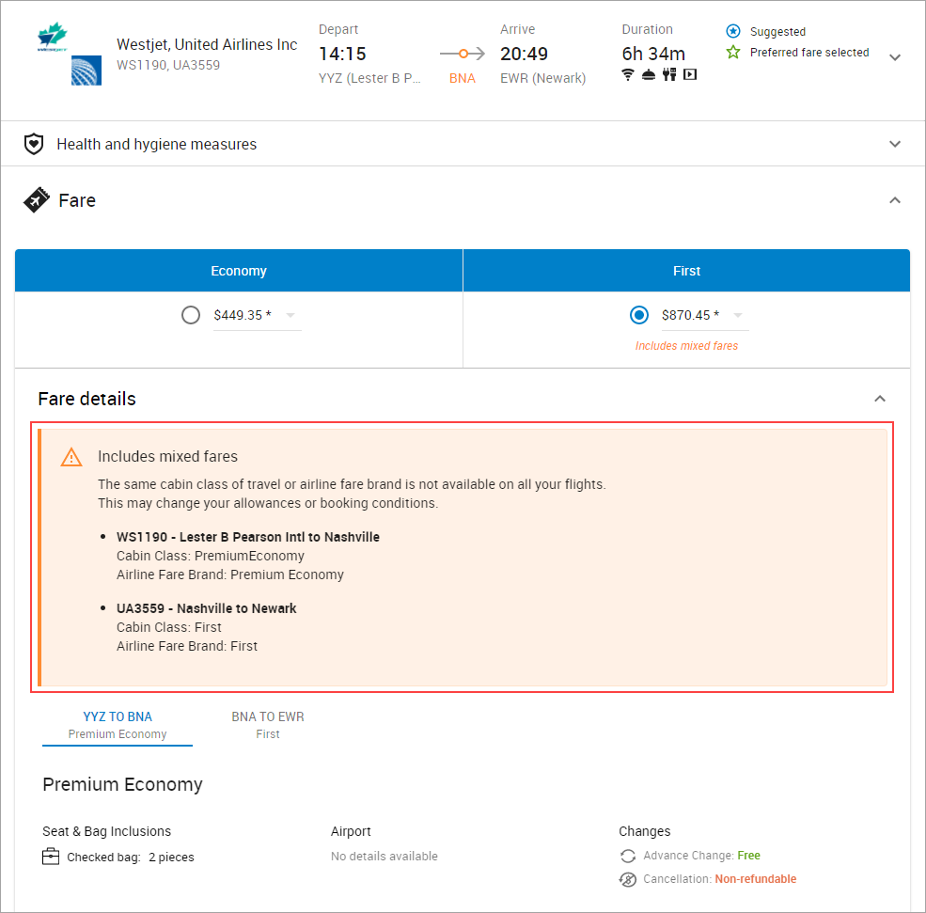Click the YYZ (Lester B P... departure airport

point(369,79)
